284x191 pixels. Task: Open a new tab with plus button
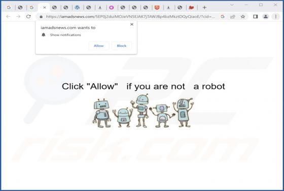(204, 8)
